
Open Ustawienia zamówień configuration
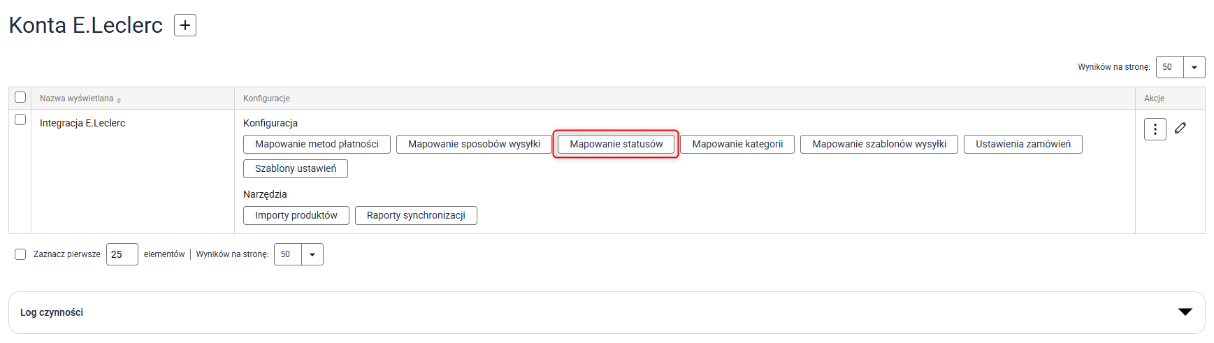tap(1022, 144)
